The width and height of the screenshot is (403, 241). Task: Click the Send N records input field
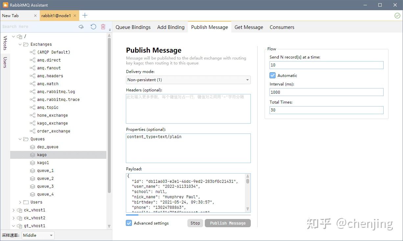point(326,65)
